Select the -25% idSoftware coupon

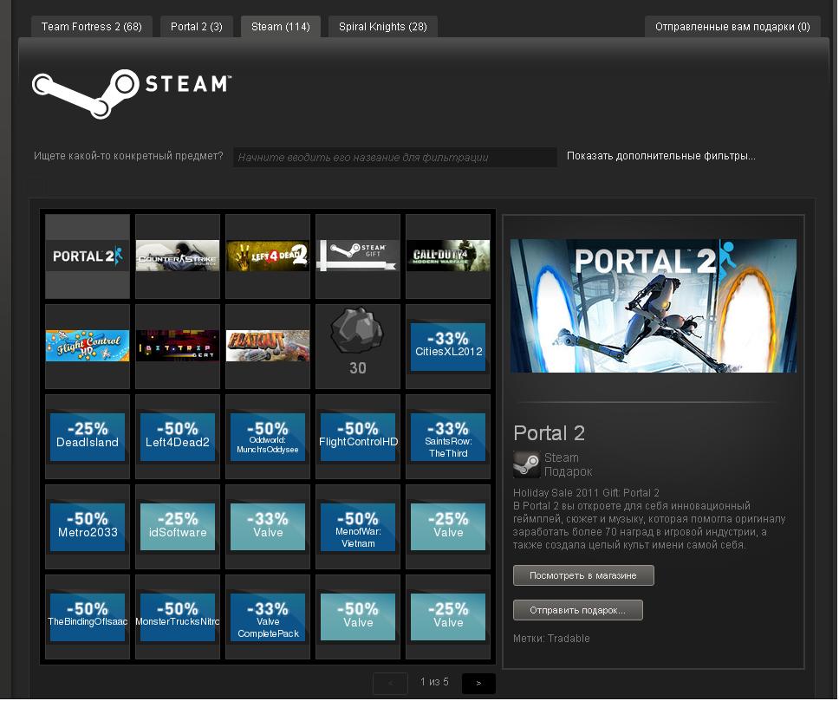178,527
